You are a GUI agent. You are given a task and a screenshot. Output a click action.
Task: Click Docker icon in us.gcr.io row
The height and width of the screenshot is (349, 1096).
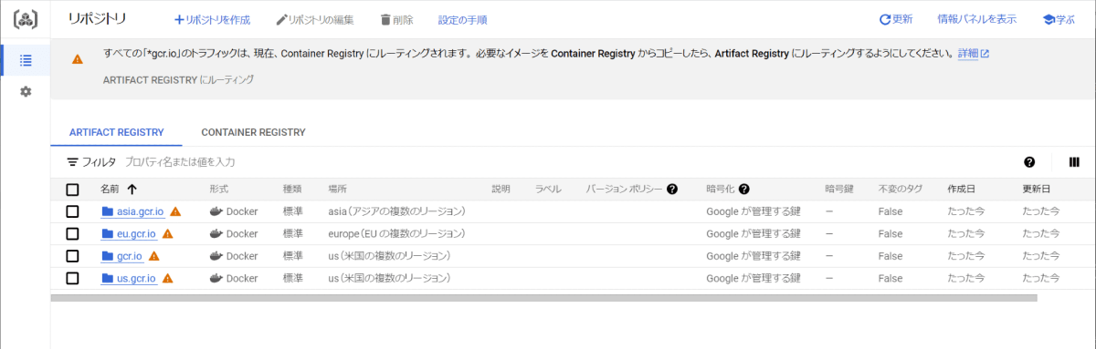point(216,278)
